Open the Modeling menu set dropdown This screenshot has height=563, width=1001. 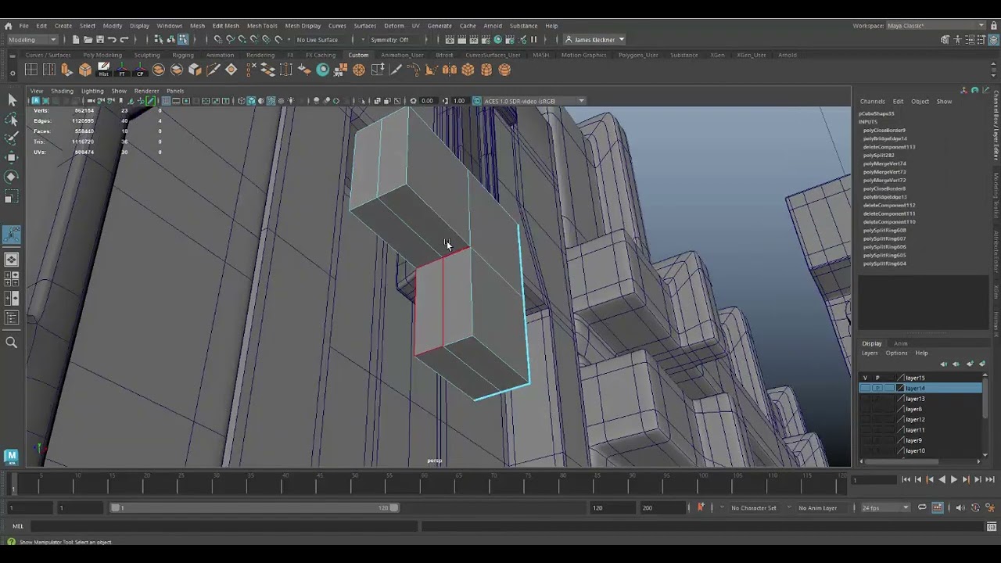coord(31,40)
